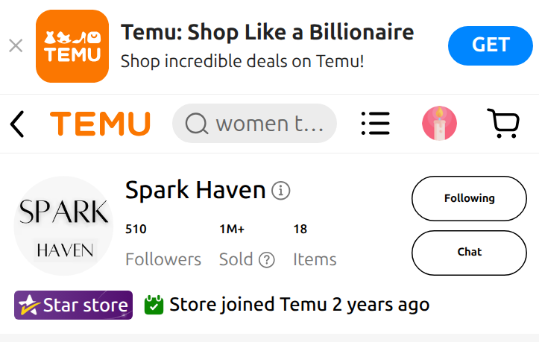Image resolution: width=539 pixels, height=342 pixels.
Task: Click the green calendar joined icon
Action: 154,305
